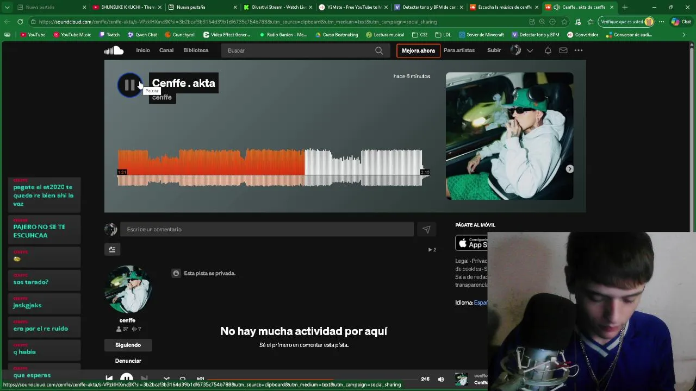Expand the CS2 bookmarks folder
Image resolution: width=696 pixels, height=391 pixels.
(420, 35)
